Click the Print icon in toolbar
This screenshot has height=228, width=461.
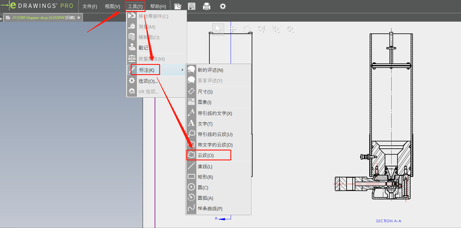coord(207,6)
